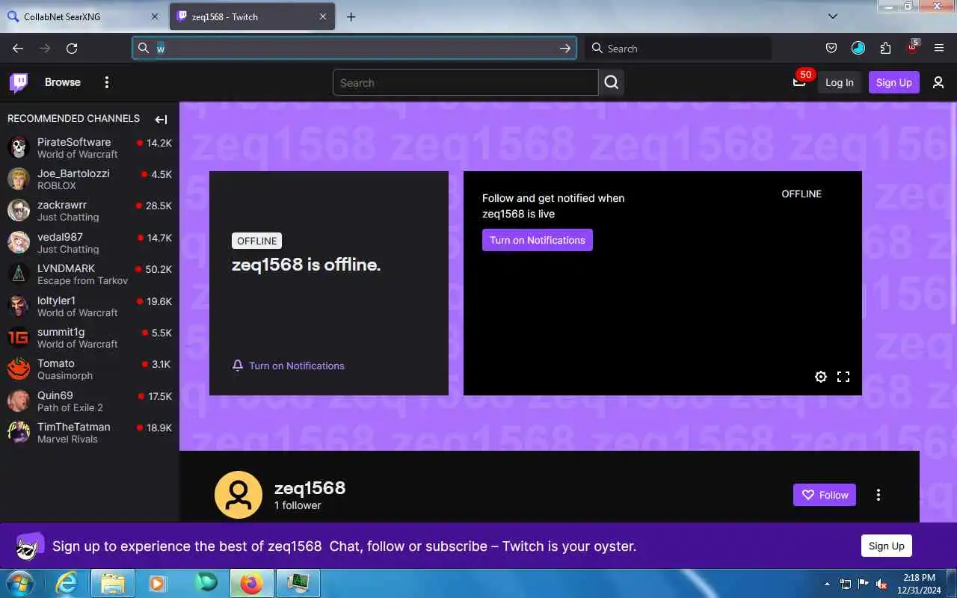This screenshot has height=598, width=957.
Task: Click Sign Up in bottom banner
Action: 887,546
